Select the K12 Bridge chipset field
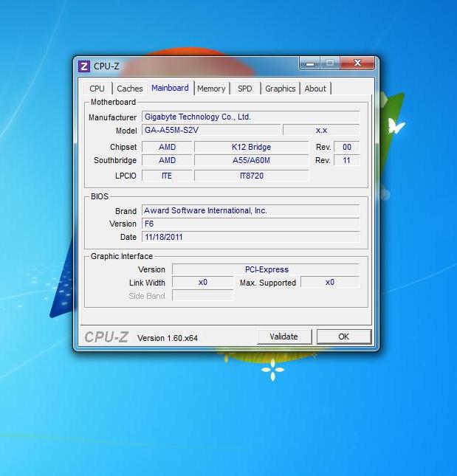 pos(252,147)
